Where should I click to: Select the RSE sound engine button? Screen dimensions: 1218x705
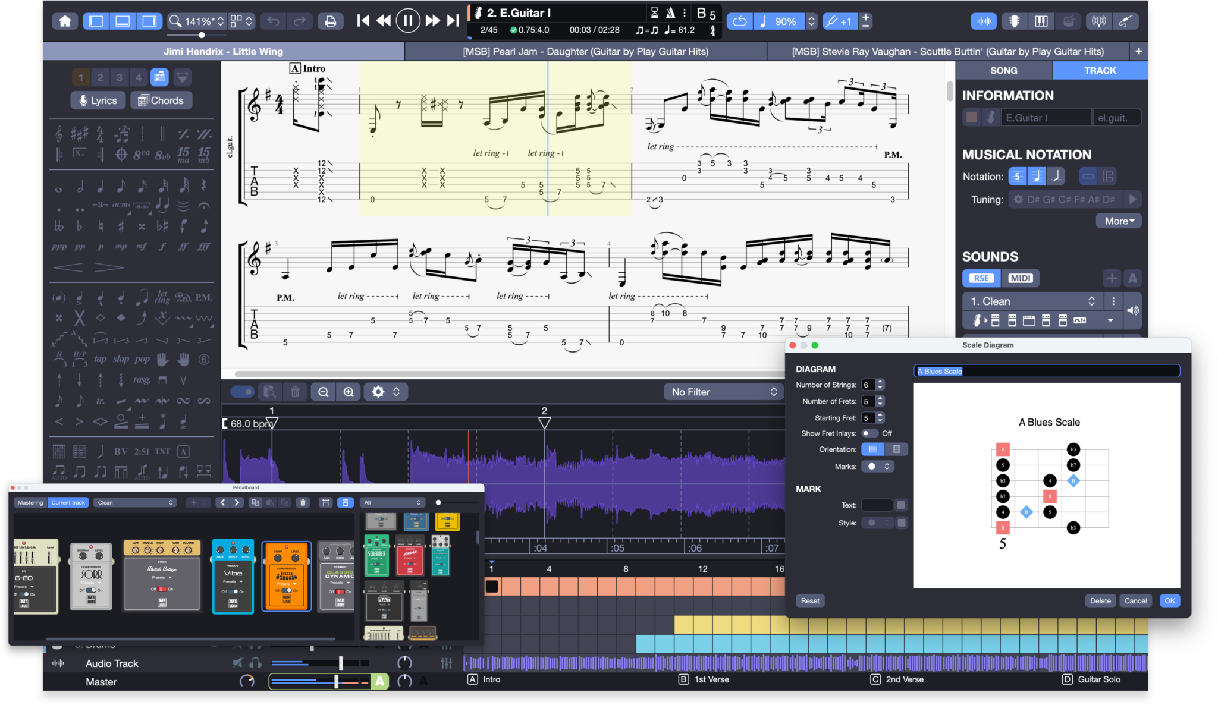[980, 278]
